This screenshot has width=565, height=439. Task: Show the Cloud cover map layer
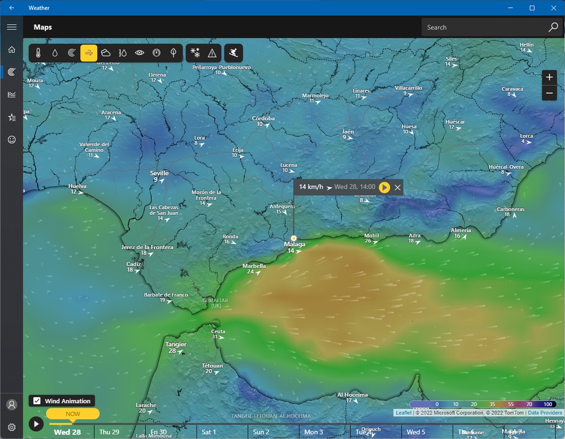point(105,53)
